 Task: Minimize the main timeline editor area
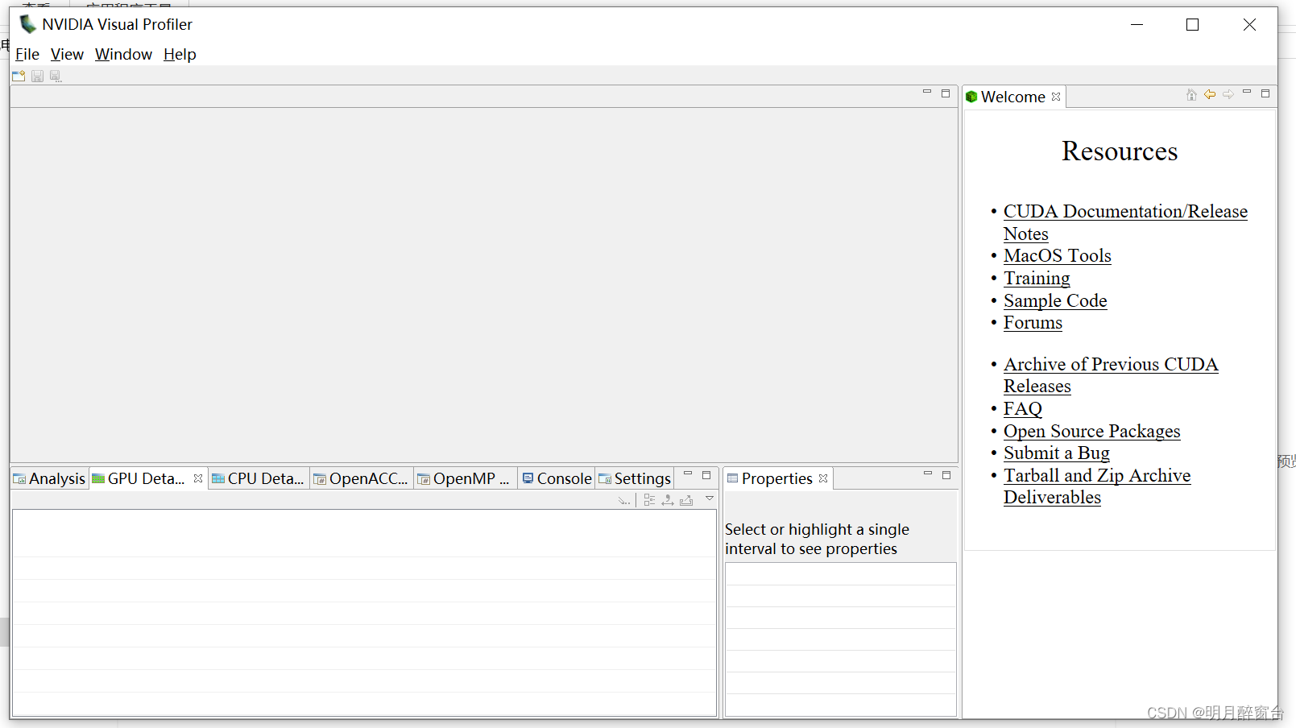click(x=927, y=93)
